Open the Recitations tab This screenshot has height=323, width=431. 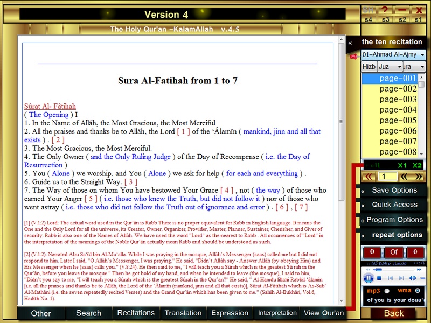[x=136, y=313]
